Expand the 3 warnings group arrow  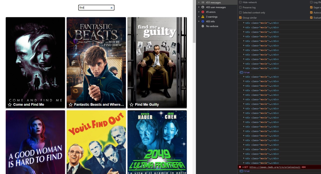pyautogui.click(x=199, y=17)
